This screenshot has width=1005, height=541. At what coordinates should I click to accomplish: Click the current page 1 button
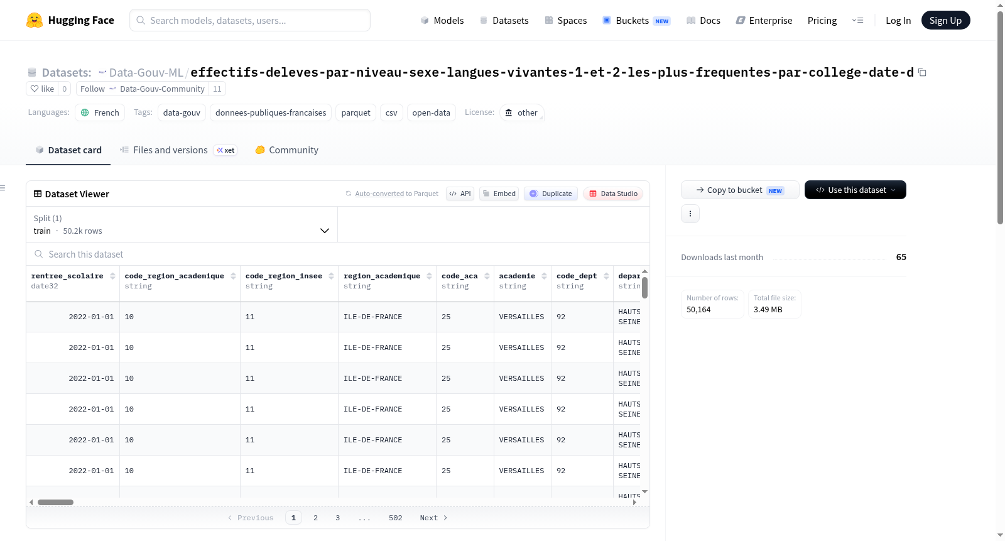tap(293, 518)
